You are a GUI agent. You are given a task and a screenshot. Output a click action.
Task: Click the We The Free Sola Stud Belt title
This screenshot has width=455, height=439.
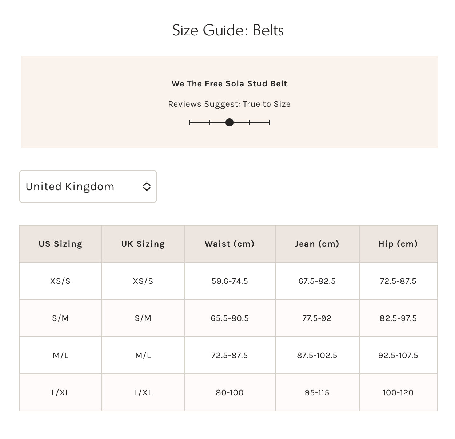[x=229, y=83]
